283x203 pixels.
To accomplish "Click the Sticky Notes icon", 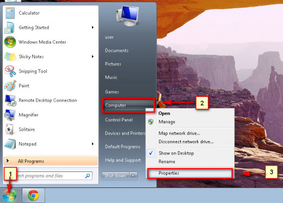I will tap(10, 57).
